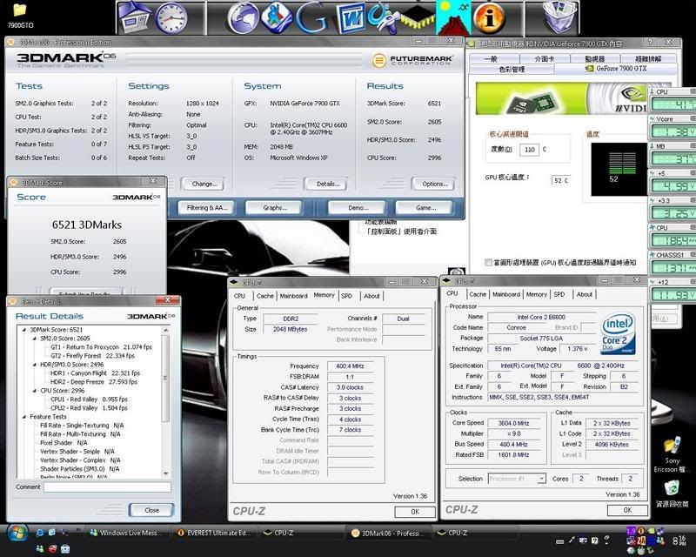This screenshot has height=557, width=696.
Task: Switch to EVEREST Ultimate Edition taskbar button
Action: click(x=214, y=533)
